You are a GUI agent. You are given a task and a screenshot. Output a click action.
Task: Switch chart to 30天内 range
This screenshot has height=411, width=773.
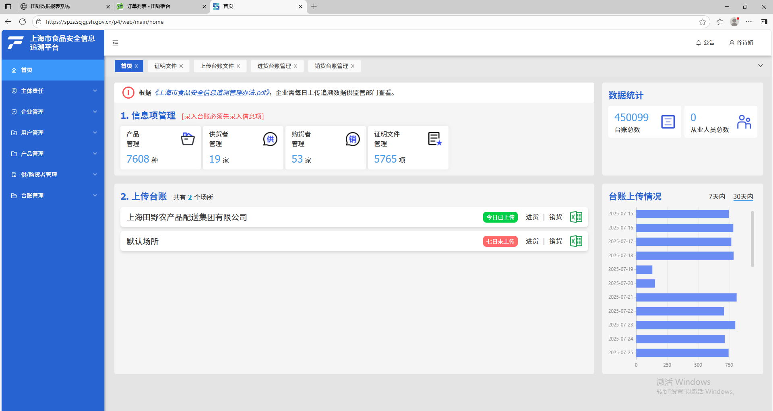pyautogui.click(x=743, y=196)
